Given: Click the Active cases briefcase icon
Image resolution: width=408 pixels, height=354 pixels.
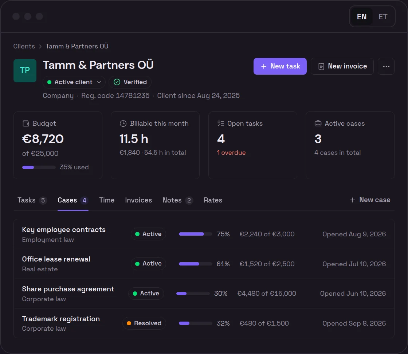Looking at the screenshot, I should (x=318, y=123).
